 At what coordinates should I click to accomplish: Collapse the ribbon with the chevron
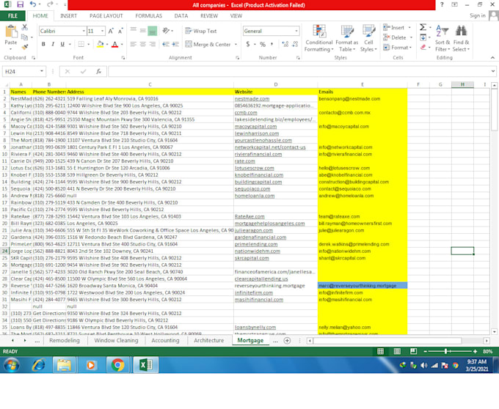(492, 57)
